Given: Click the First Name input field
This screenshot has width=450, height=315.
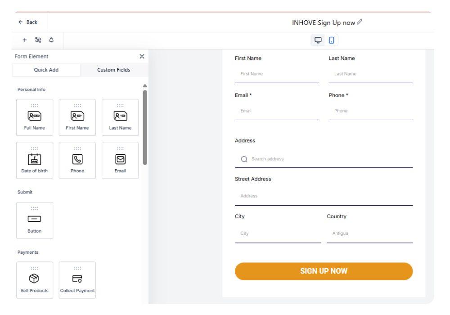Looking at the screenshot, I should [277, 74].
